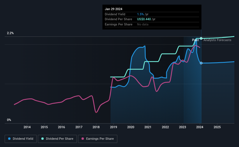Click the 0% y-axis label
The image size is (239, 147).
(9, 120)
